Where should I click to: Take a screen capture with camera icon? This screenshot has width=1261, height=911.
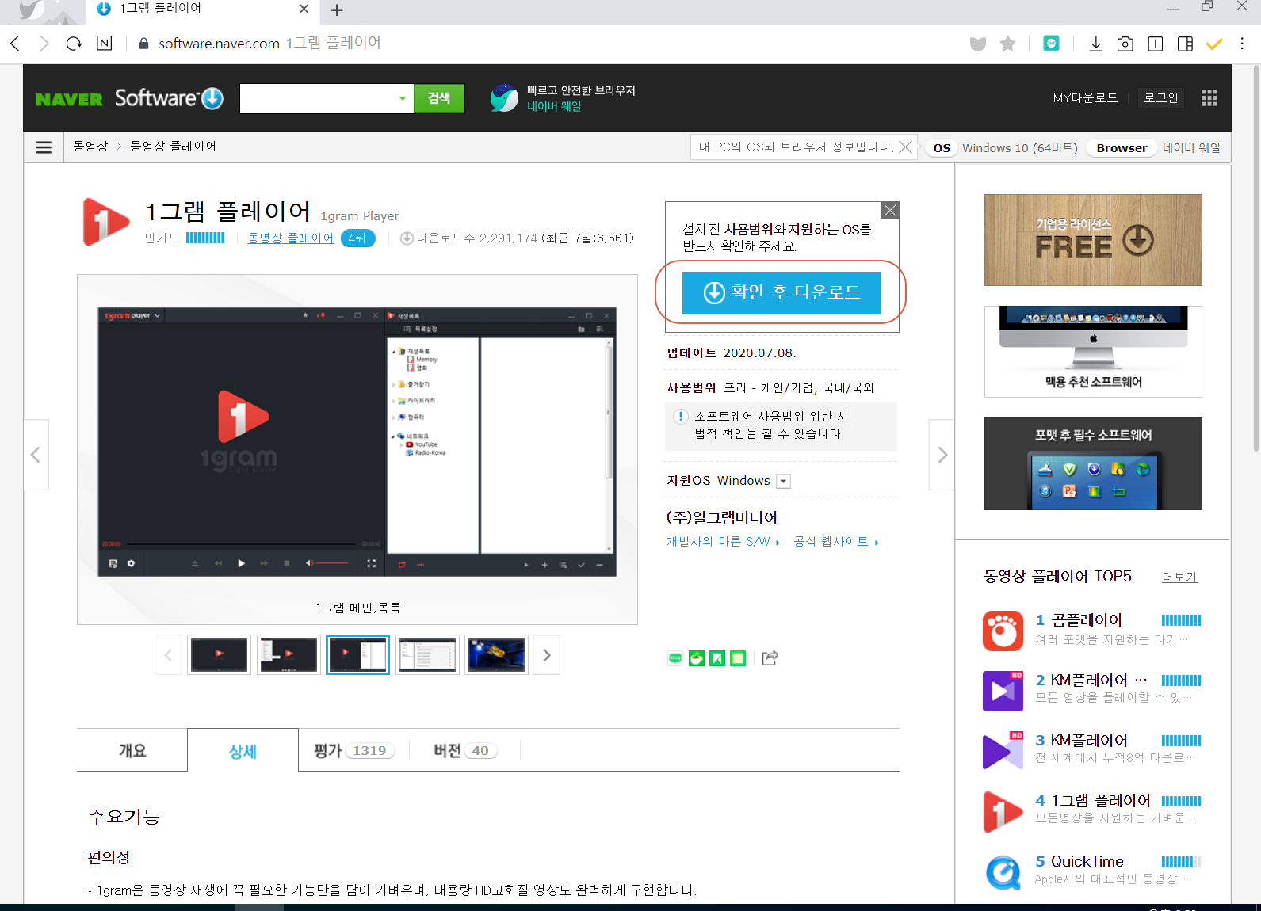tap(1125, 44)
